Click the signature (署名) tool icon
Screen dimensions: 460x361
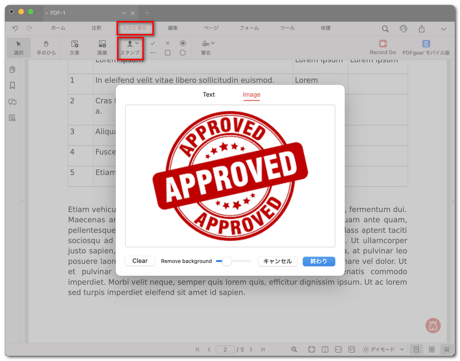click(x=205, y=44)
